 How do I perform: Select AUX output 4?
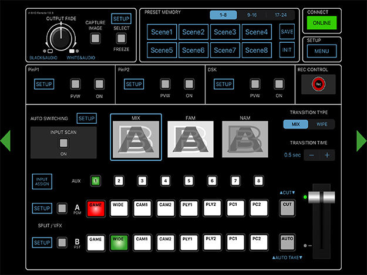165,181
